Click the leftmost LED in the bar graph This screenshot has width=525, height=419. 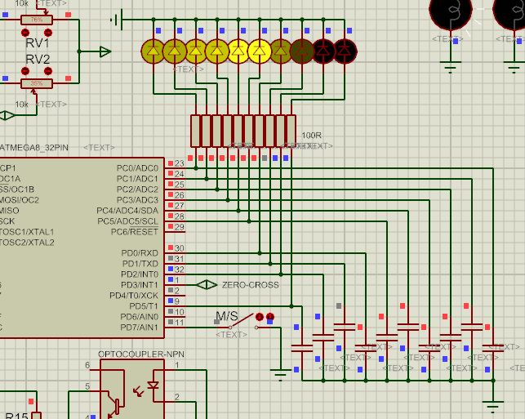153,52
